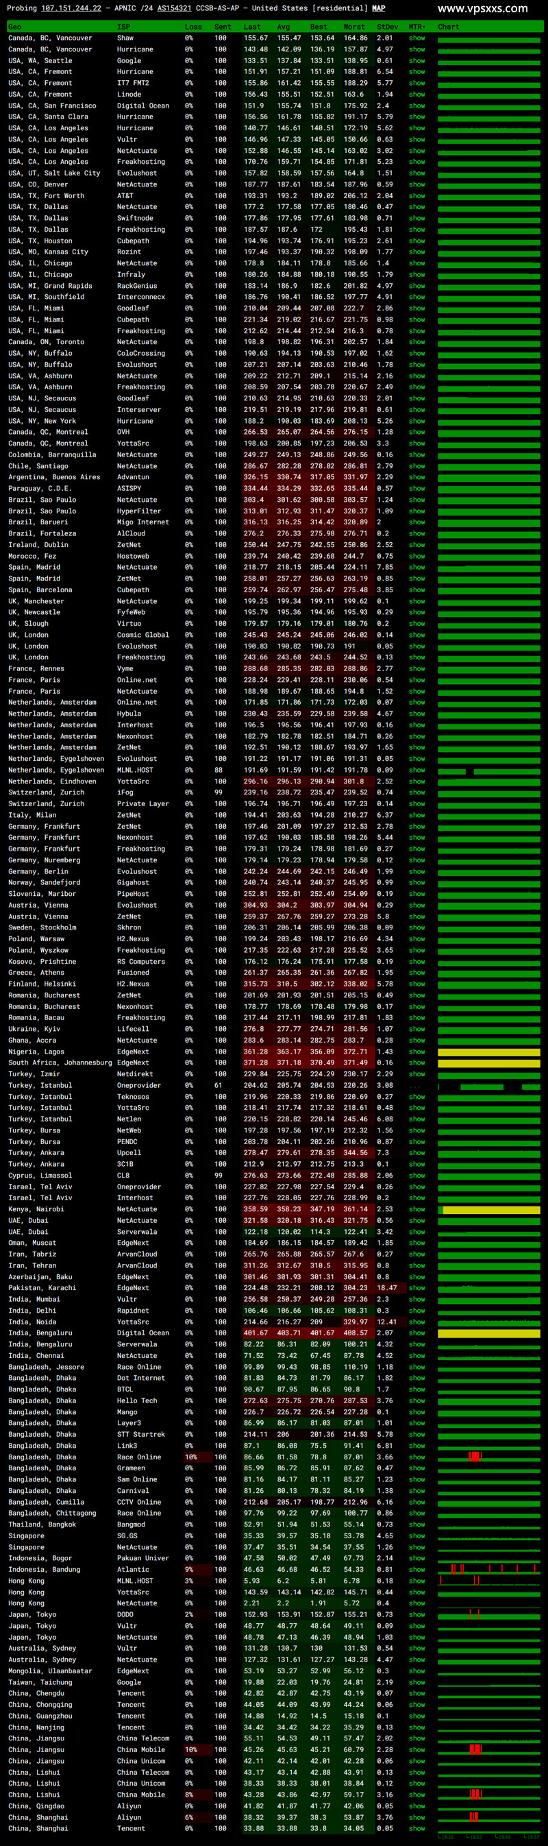
Task: Select the 'Cyprus, Limassol' geo text
Action: click(x=40, y=1175)
